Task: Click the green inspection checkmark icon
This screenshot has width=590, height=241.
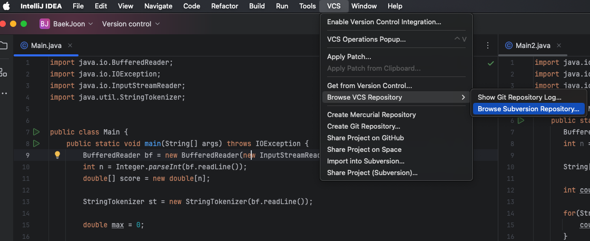Action: (491, 63)
